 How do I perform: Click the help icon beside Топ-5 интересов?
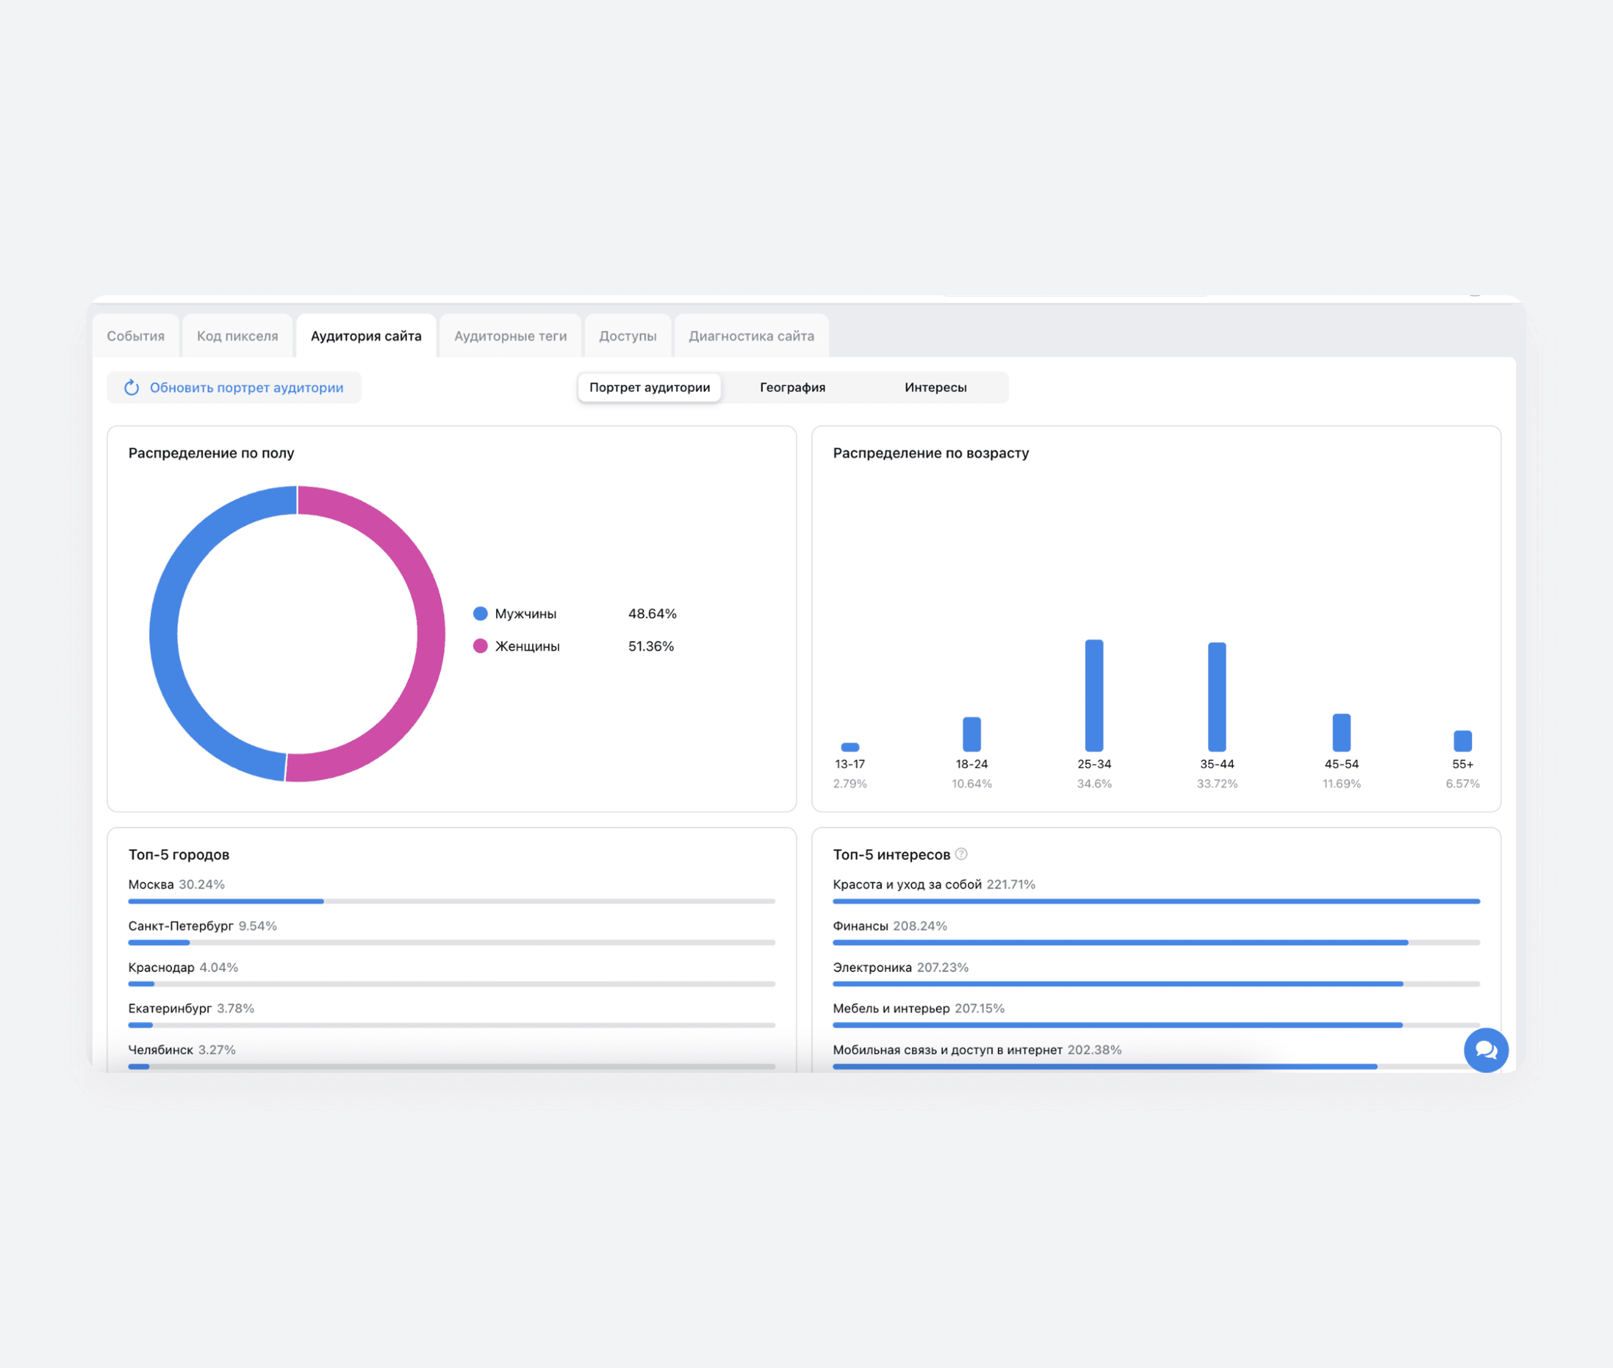coord(961,854)
